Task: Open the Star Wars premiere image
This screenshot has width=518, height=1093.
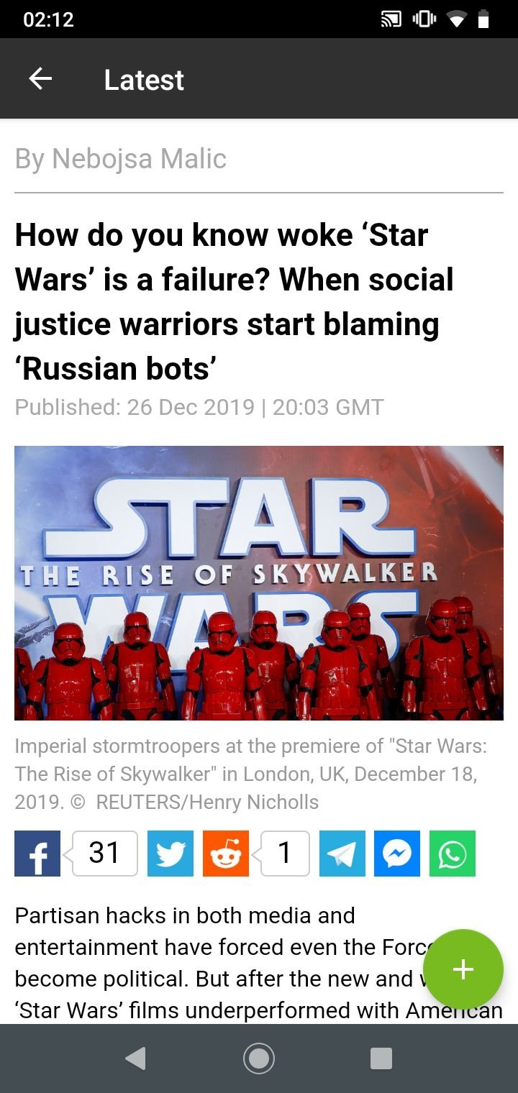Action: click(x=259, y=583)
